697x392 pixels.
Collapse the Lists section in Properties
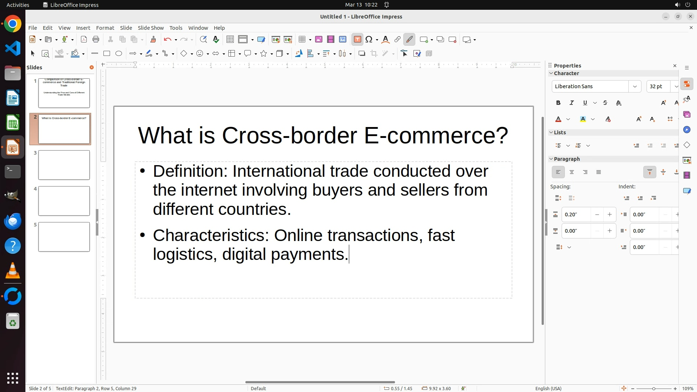click(x=551, y=132)
